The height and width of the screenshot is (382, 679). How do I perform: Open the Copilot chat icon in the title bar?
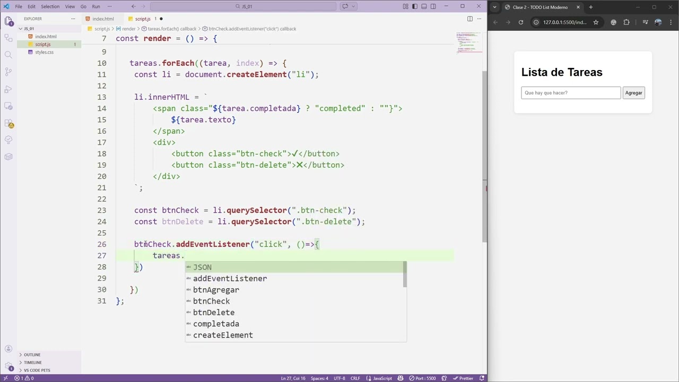pos(345,6)
